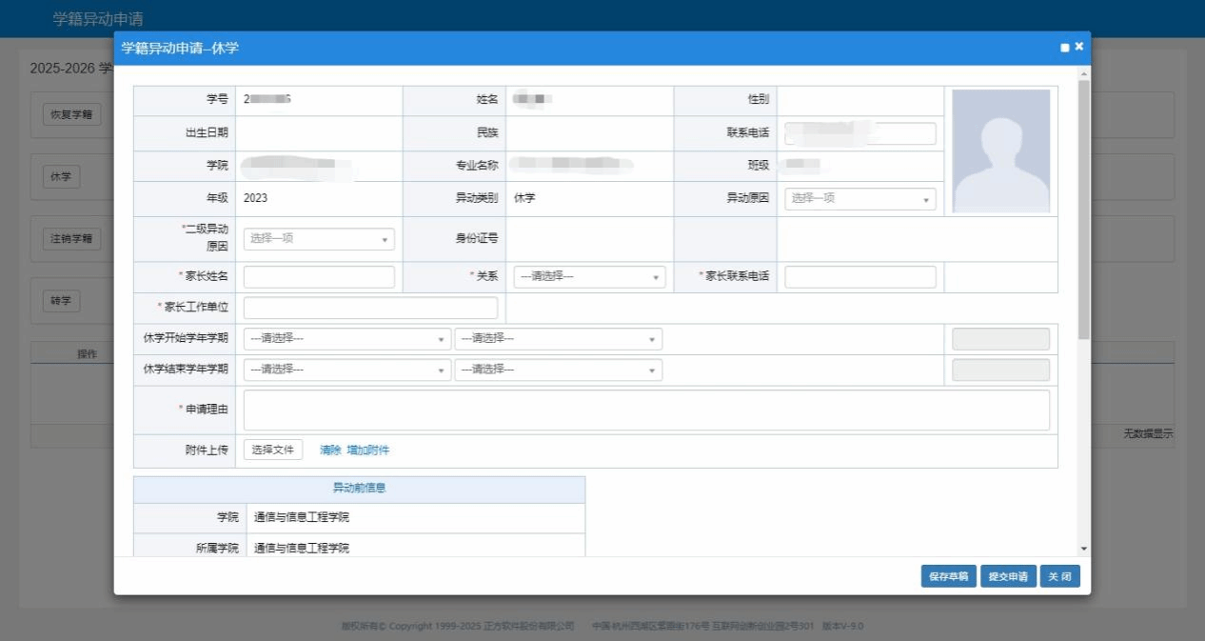The image size is (1205, 641).
Task: Open the 关系 selection dropdown
Action: click(589, 276)
